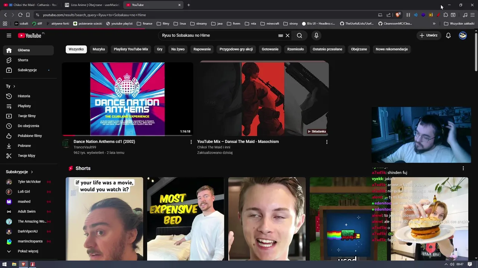This screenshot has height=268, width=478.
Task: Open the music note media control icon
Action: point(465,15)
